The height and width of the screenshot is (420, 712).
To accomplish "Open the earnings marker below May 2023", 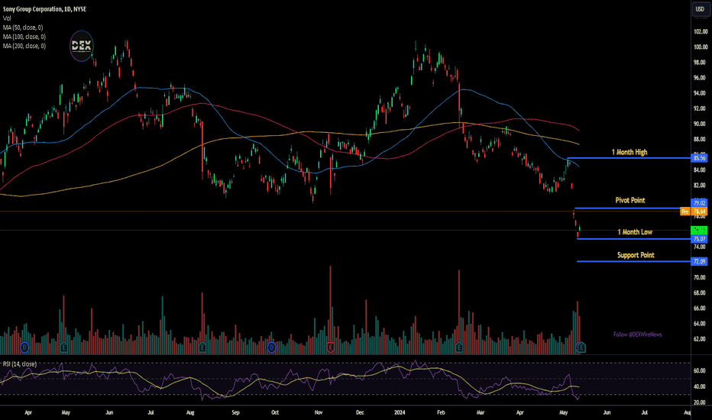I will (63, 348).
